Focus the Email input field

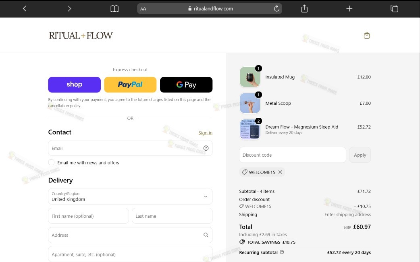(x=131, y=148)
